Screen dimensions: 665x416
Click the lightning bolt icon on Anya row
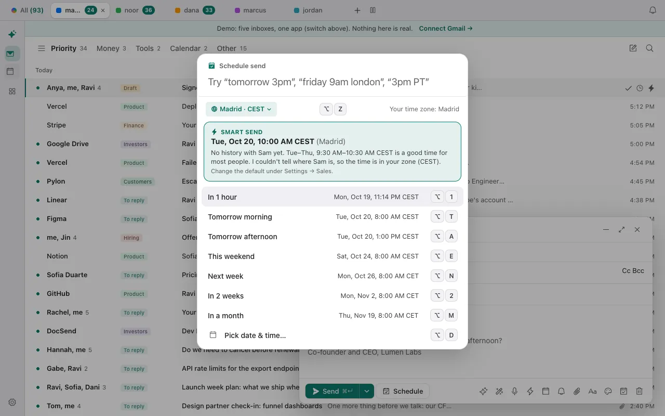651,88
